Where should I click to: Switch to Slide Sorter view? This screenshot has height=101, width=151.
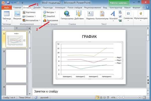(x=101, y=97)
